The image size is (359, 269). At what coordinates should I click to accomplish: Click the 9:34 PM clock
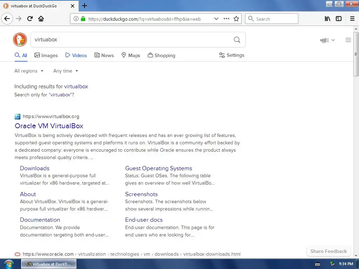(346, 264)
